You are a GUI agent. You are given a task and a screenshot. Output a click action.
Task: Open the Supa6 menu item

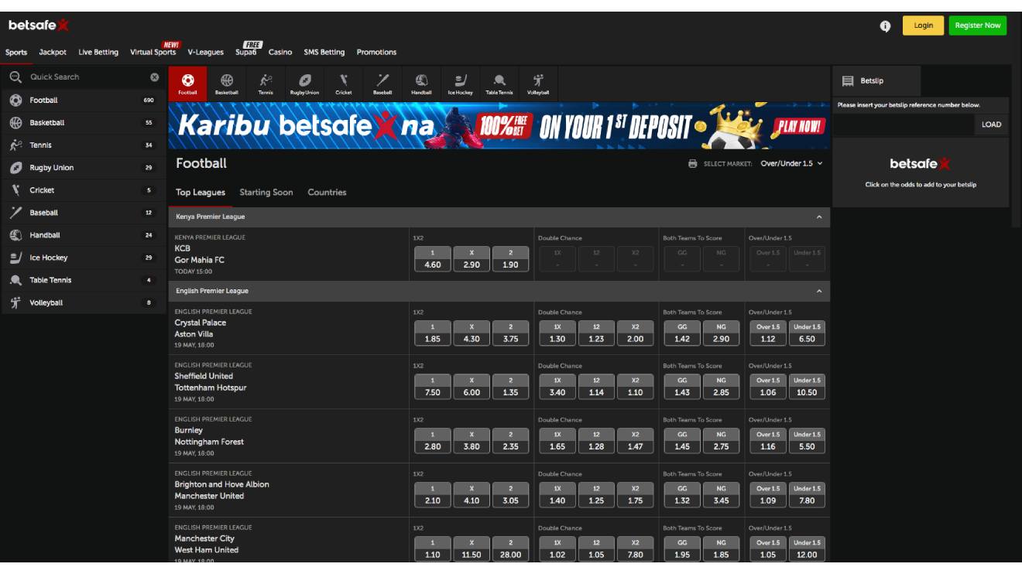[x=246, y=53]
